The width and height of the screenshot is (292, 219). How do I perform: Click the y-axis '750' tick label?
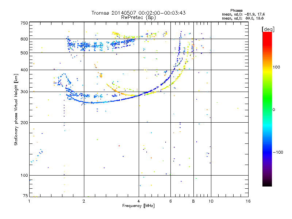24,23
